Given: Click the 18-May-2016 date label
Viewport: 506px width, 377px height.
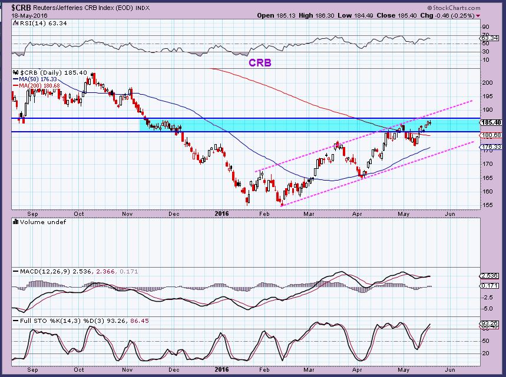Looking at the screenshot, I should [29, 16].
